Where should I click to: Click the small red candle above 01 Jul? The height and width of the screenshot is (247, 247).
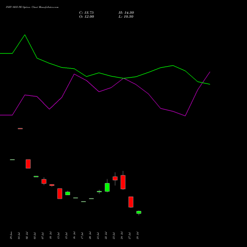click(x=20, y=128)
